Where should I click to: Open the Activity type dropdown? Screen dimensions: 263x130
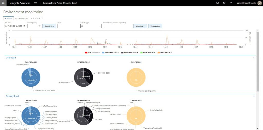[x=91, y=26]
